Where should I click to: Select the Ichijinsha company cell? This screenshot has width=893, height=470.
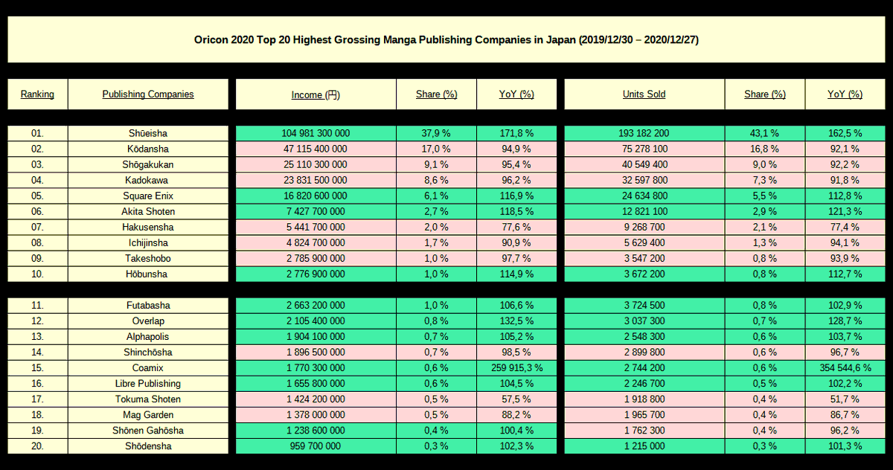pos(148,242)
